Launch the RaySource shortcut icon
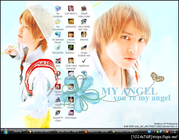 (71, 47)
